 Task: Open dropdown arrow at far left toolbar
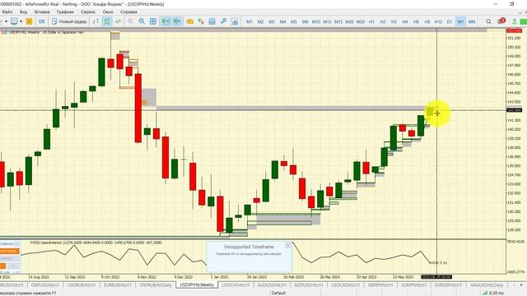click(6, 21)
